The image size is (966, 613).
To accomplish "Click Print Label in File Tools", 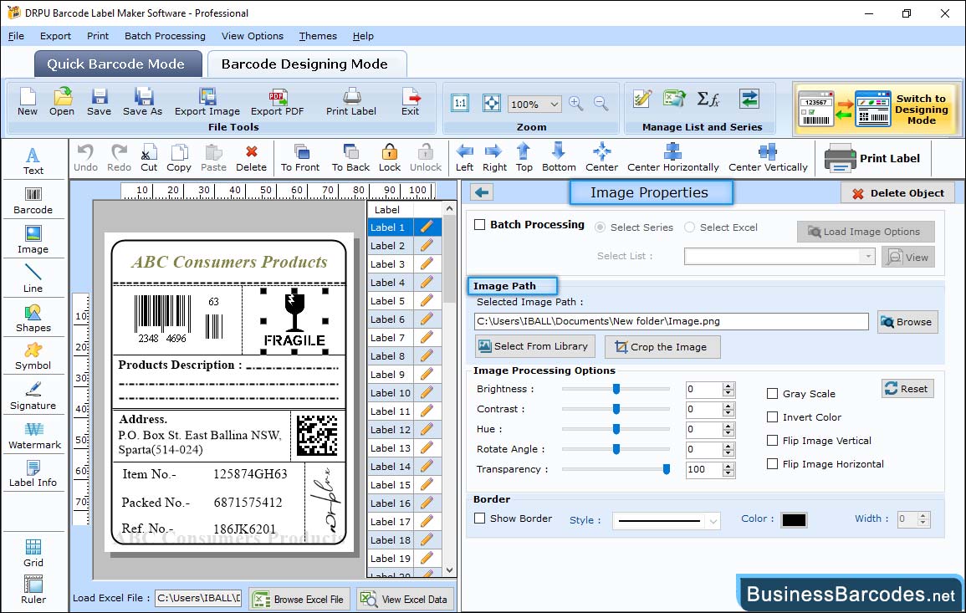I will pyautogui.click(x=351, y=102).
